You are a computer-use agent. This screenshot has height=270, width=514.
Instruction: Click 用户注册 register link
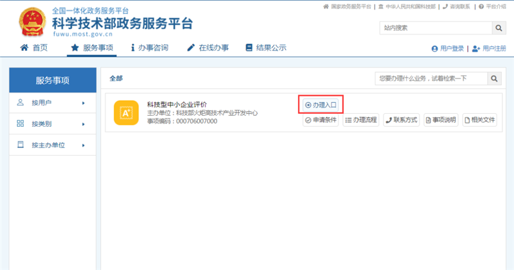click(489, 49)
